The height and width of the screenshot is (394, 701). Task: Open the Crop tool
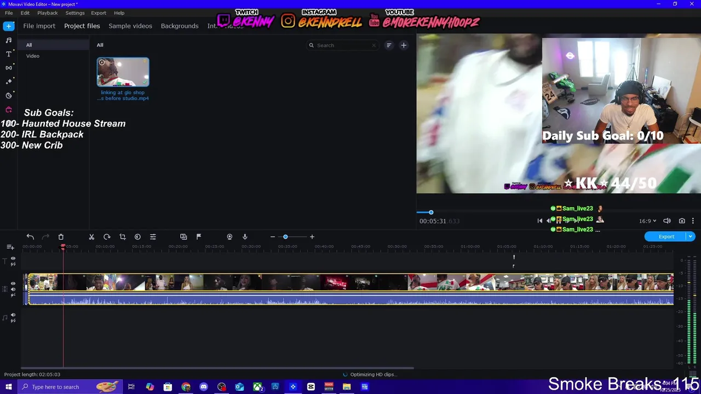122,236
